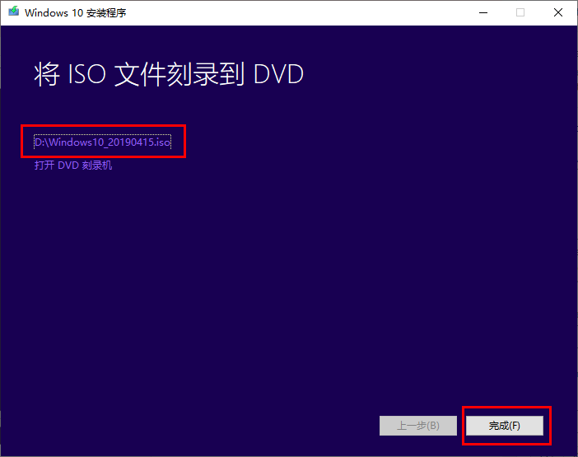Viewport: 578px width, 457px height.
Task: Click the heading 将 ISO 文件刻录到 DVD
Action: click(169, 74)
